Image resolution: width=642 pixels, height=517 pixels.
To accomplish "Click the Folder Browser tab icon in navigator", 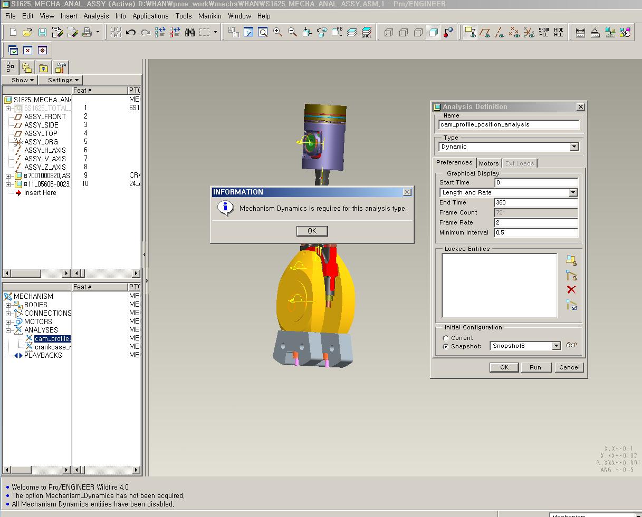I will (26, 67).
